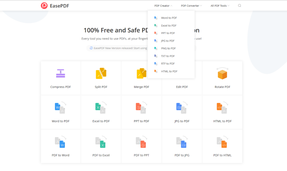Open the PDF to PPT label link

pyautogui.click(x=141, y=155)
